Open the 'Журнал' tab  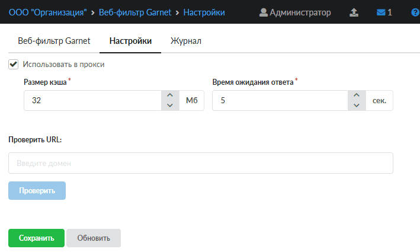[186, 41]
